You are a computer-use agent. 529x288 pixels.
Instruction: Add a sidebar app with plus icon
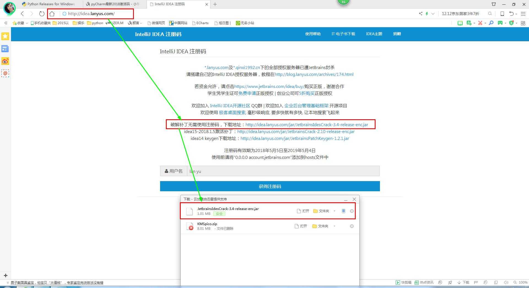(x=6, y=275)
